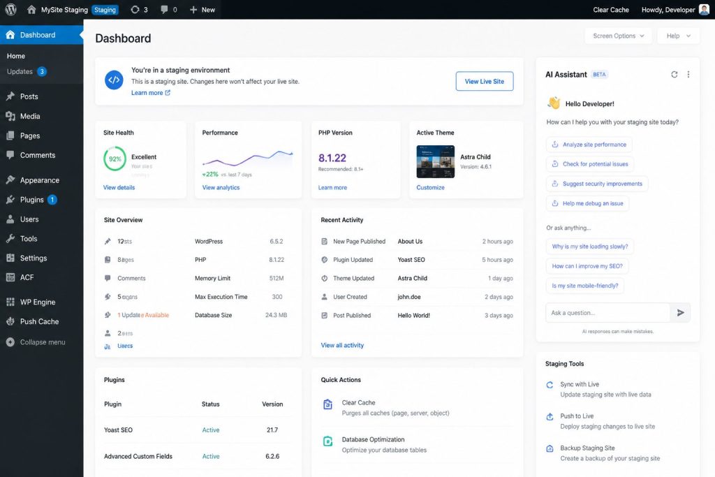The height and width of the screenshot is (477, 715).
Task: Click Check for potential issues suggestion
Action: tap(589, 164)
